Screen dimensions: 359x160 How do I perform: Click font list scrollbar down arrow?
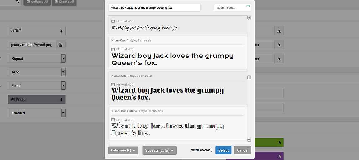pos(249,140)
